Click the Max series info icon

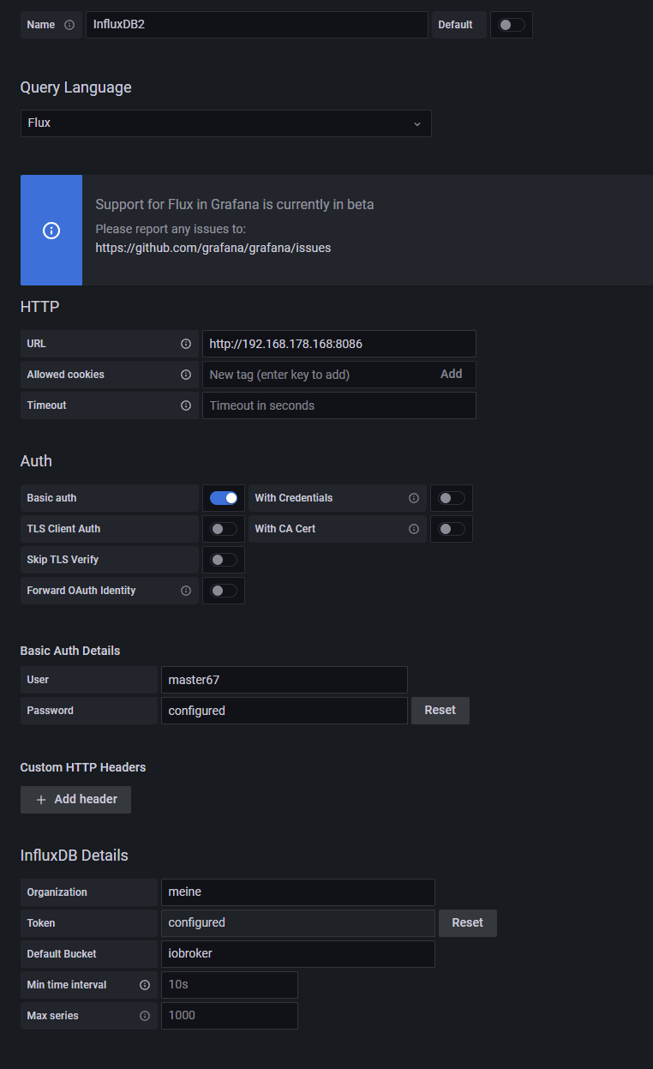pyautogui.click(x=145, y=1016)
